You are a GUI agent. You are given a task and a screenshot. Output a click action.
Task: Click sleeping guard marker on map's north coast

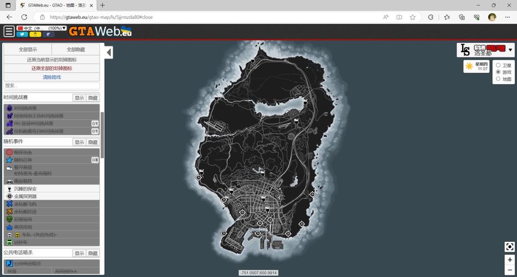pyautogui.click(x=253, y=61)
